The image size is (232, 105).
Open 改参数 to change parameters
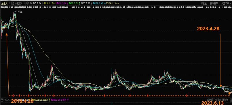(210, 100)
